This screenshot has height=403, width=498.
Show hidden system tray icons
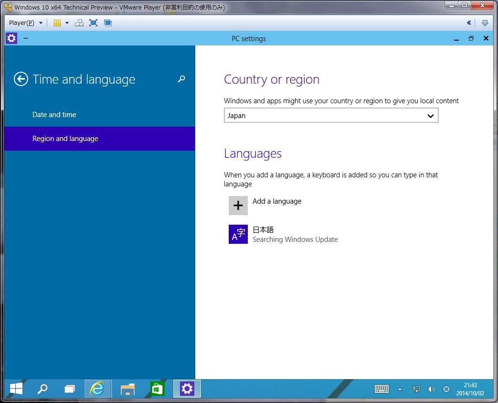(x=400, y=389)
